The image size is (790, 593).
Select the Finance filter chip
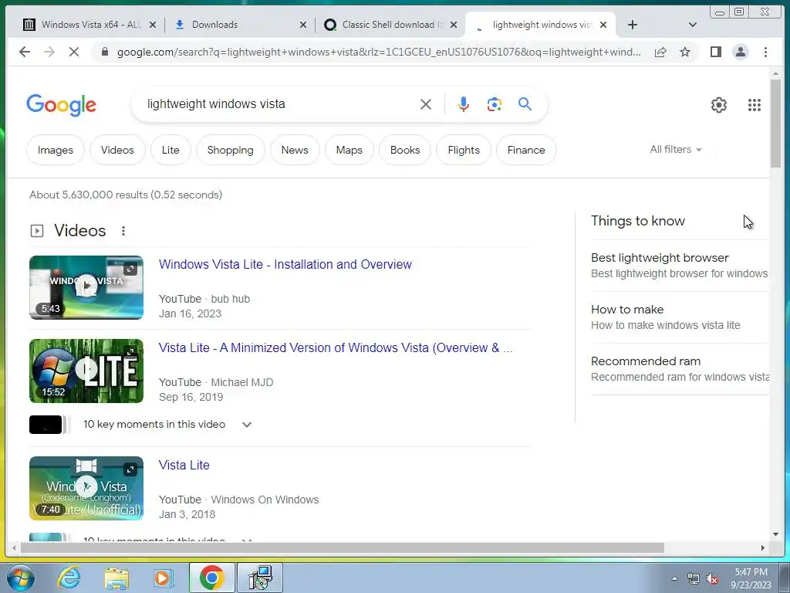click(526, 151)
